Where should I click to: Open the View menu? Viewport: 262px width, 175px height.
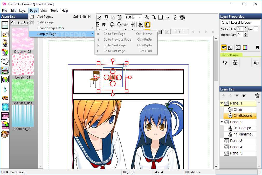click(x=44, y=11)
